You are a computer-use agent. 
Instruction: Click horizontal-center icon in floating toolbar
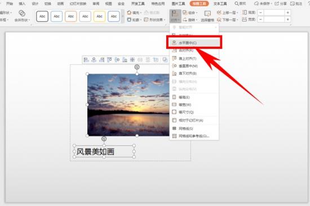click(94, 60)
